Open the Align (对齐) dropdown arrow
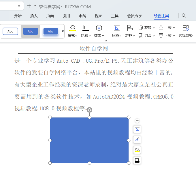Screen dimensions: 196x181 point(134,36)
